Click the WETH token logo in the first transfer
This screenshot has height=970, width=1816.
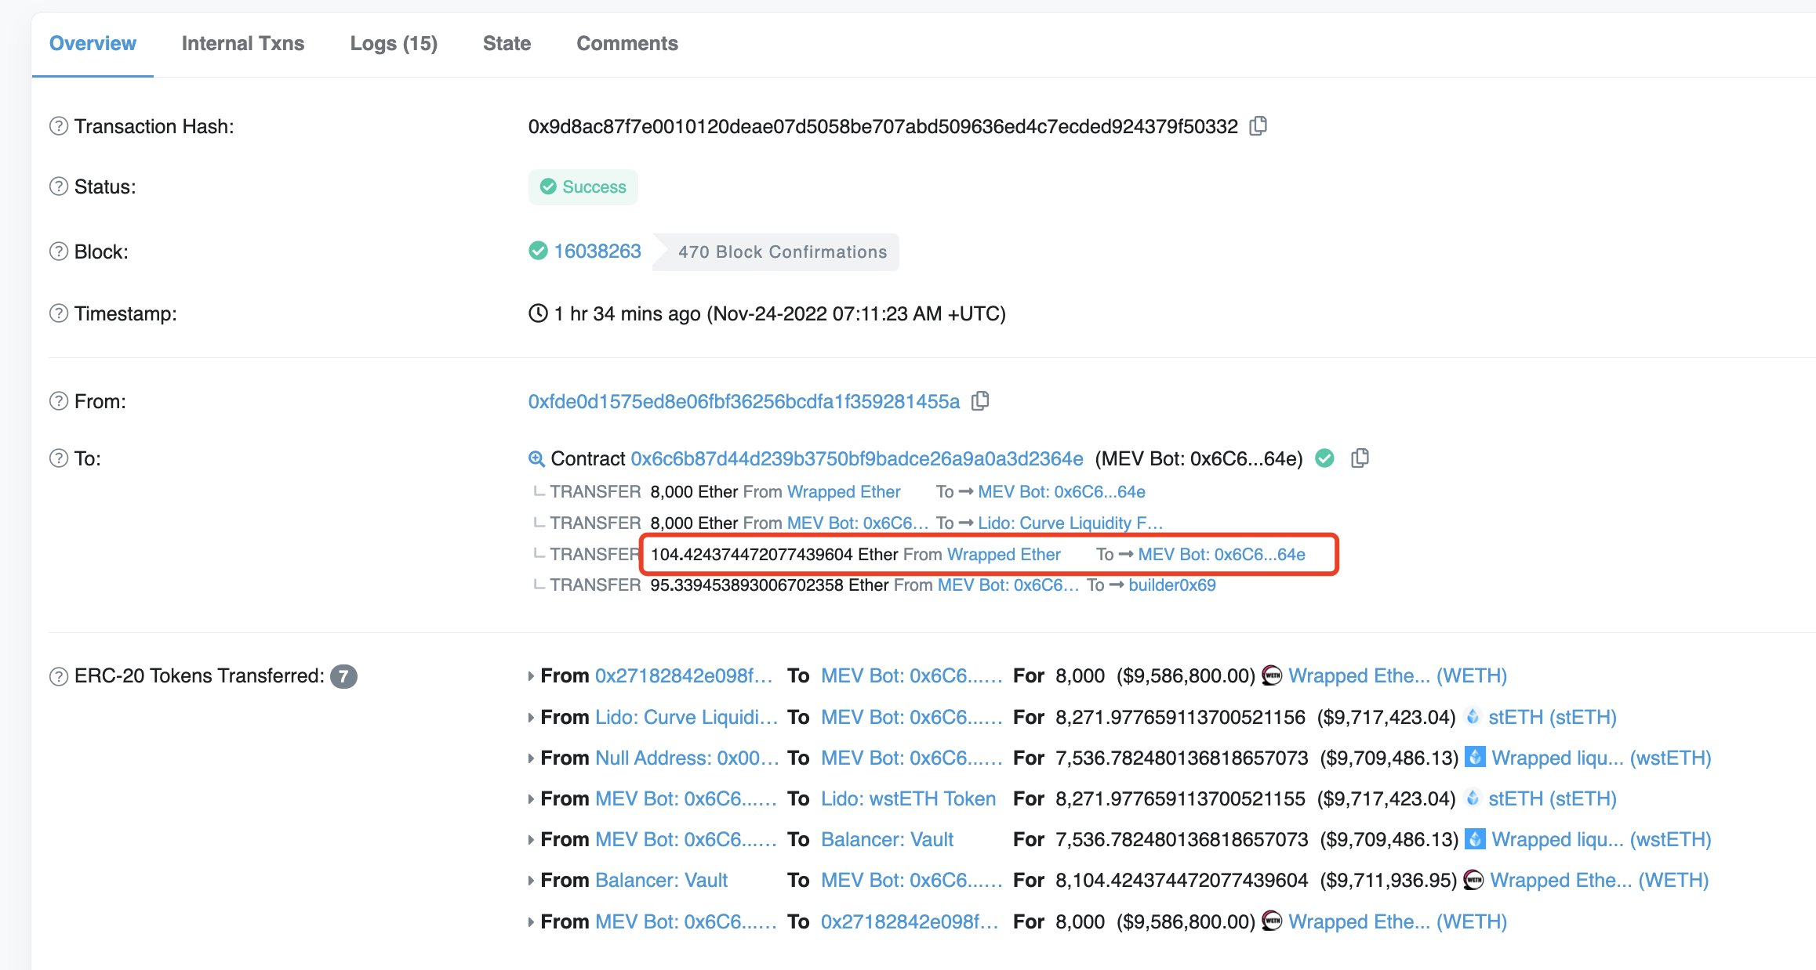[x=1271, y=675]
